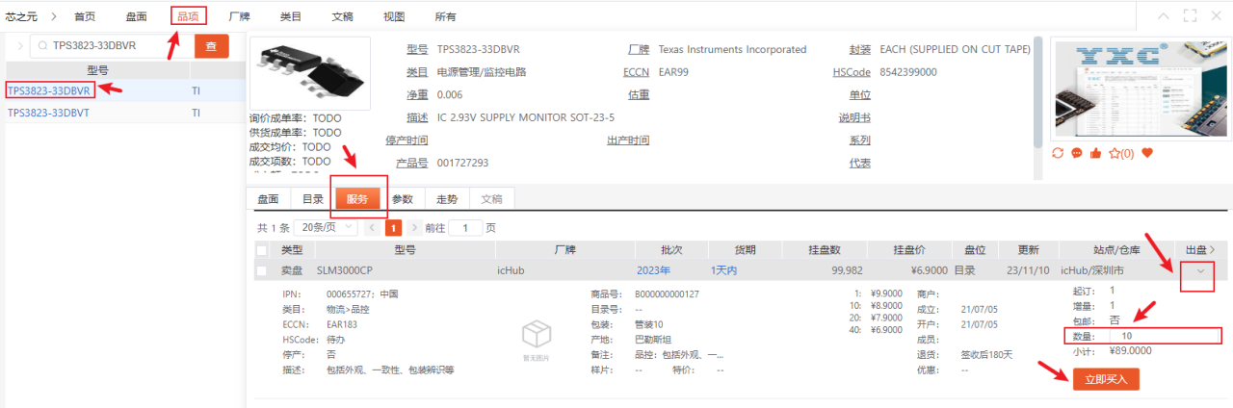Viewport: 1233px width, 408px height.
Task: Click the SLM3000CP model cell
Action: tap(345, 270)
